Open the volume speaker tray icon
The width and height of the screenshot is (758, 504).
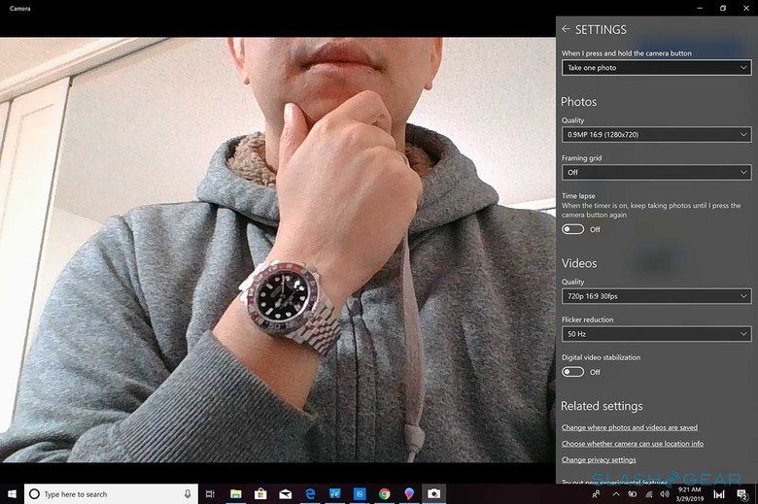665,494
